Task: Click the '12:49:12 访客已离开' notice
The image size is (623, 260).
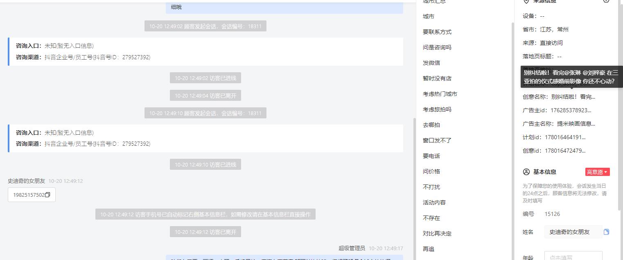Action: [205, 232]
